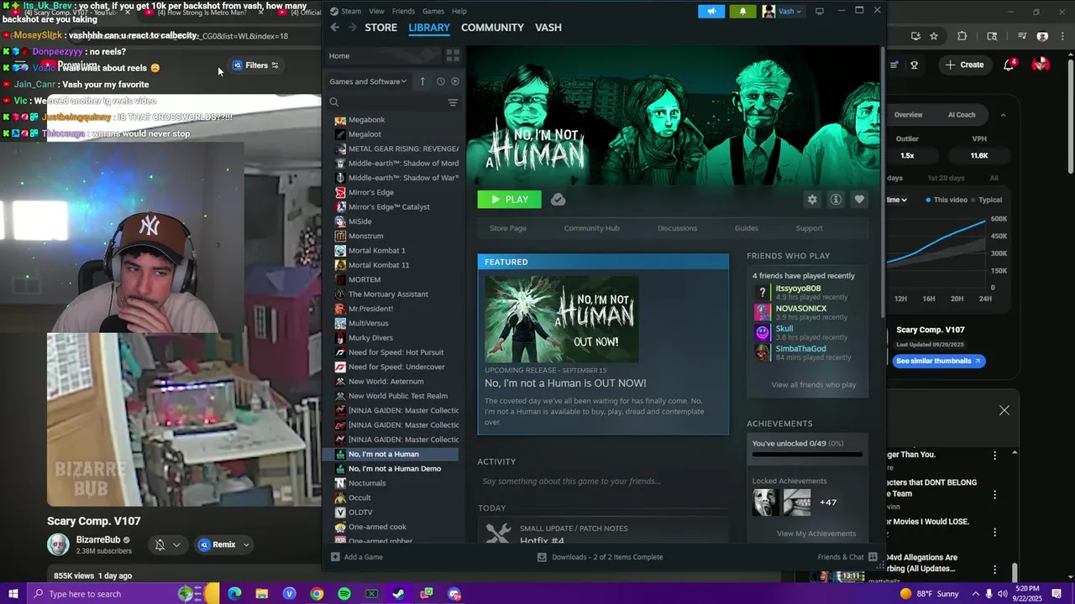Viewport: 1075px width, 604px height.
Task: Open YouTube notifications bell with badge
Action: click(x=1009, y=65)
